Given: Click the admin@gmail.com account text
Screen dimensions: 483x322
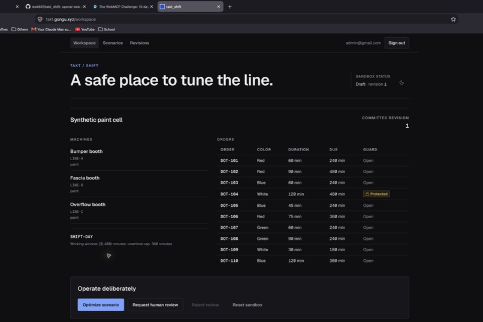Looking at the screenshot, I should click(x=363, y=43).
